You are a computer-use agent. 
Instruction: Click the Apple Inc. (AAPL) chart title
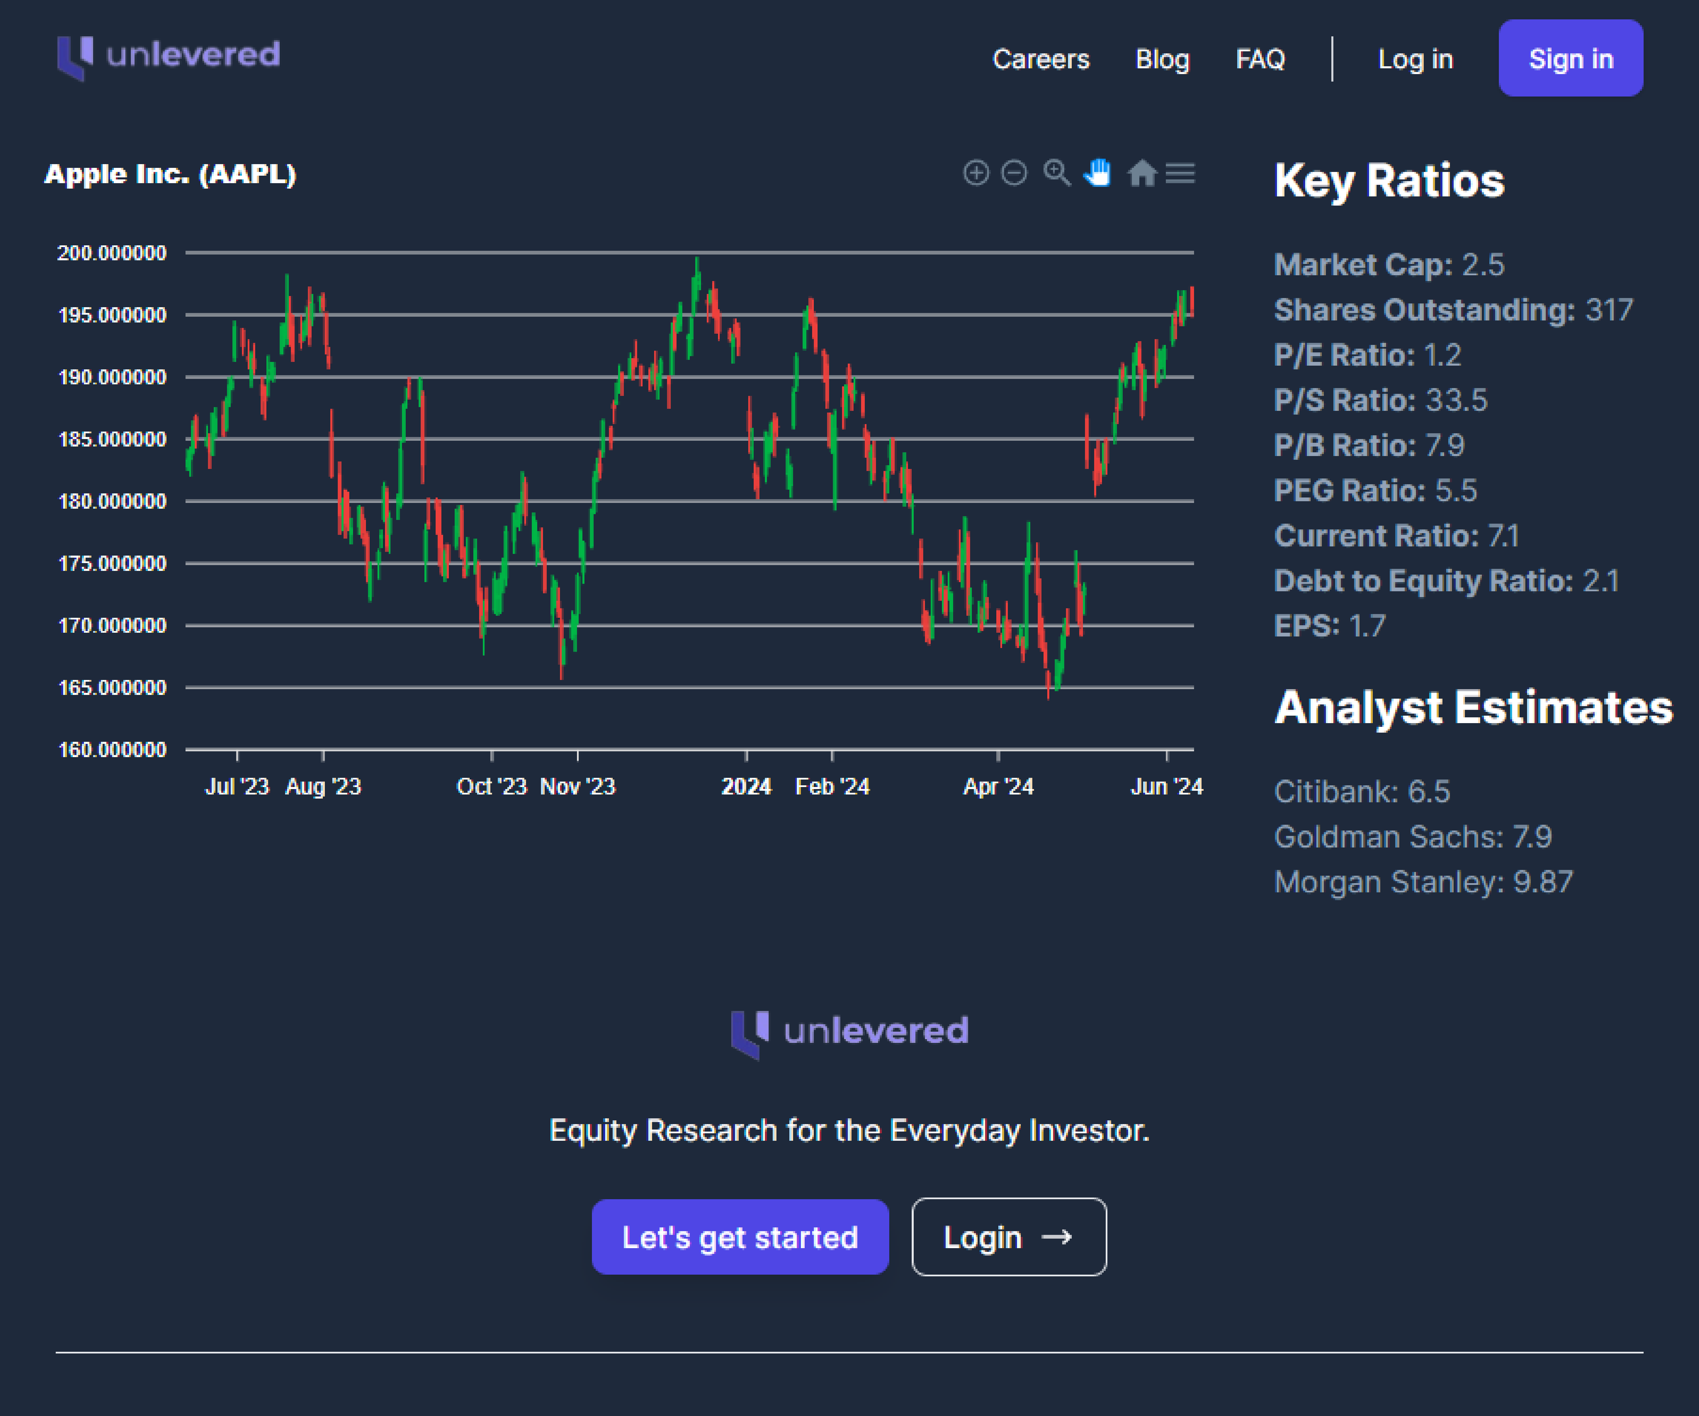pos(170,173)
